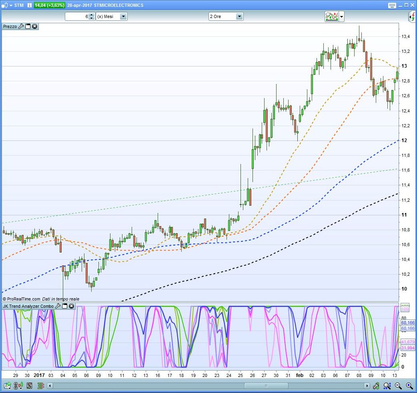
Task: Open Prezzo panel settings wrench
Action: coord(21,26)
